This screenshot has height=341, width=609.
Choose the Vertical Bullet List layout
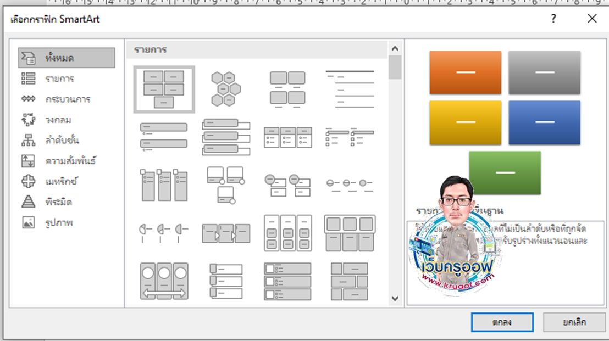pyautogui.click(x=164, y=136)
